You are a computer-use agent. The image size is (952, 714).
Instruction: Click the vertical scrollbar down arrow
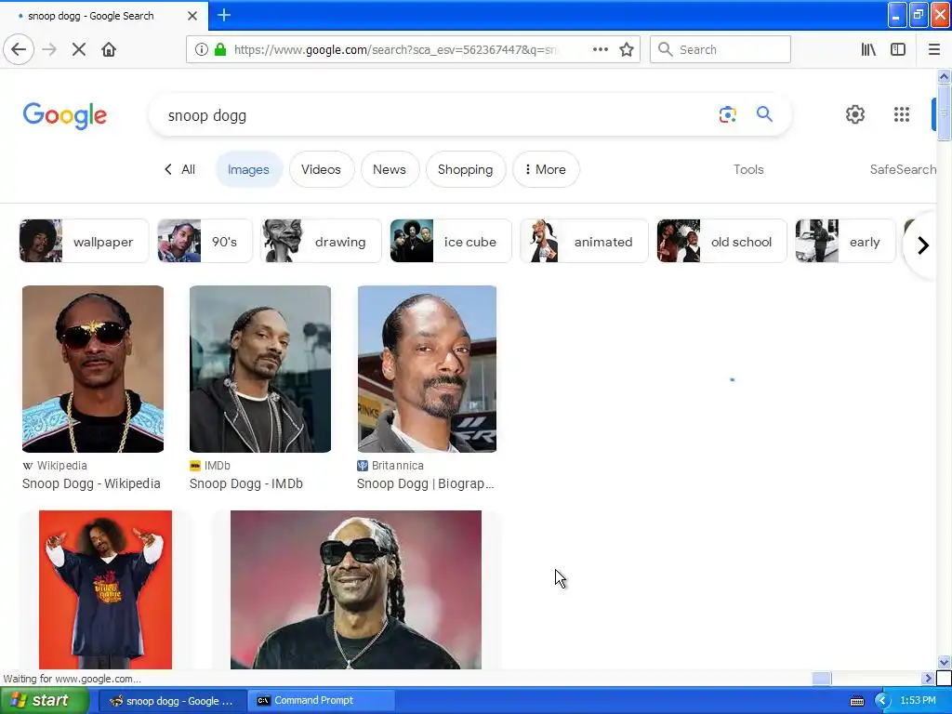[x=944, y=662]
